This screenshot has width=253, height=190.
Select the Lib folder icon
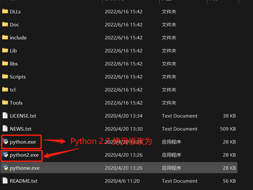click(5, 51)
